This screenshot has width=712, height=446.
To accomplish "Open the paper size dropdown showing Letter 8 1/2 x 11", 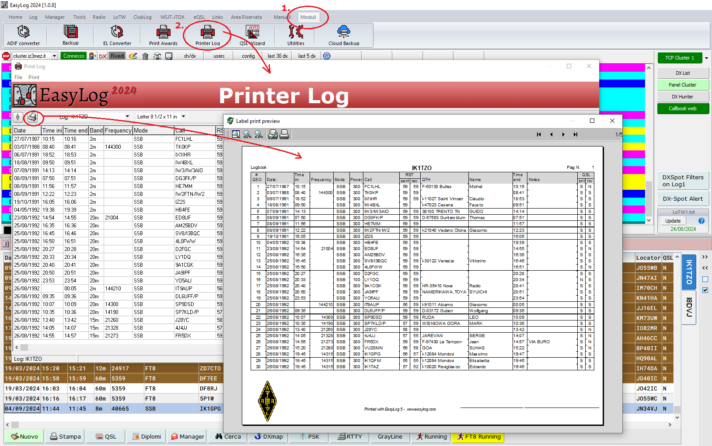I will point(184,116).
